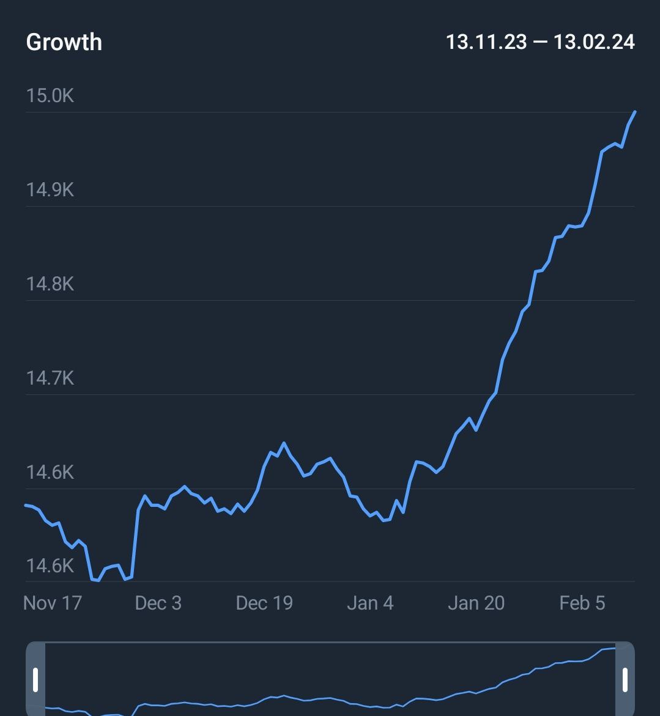Tap the growth line's early-January trough

point(384,520)
